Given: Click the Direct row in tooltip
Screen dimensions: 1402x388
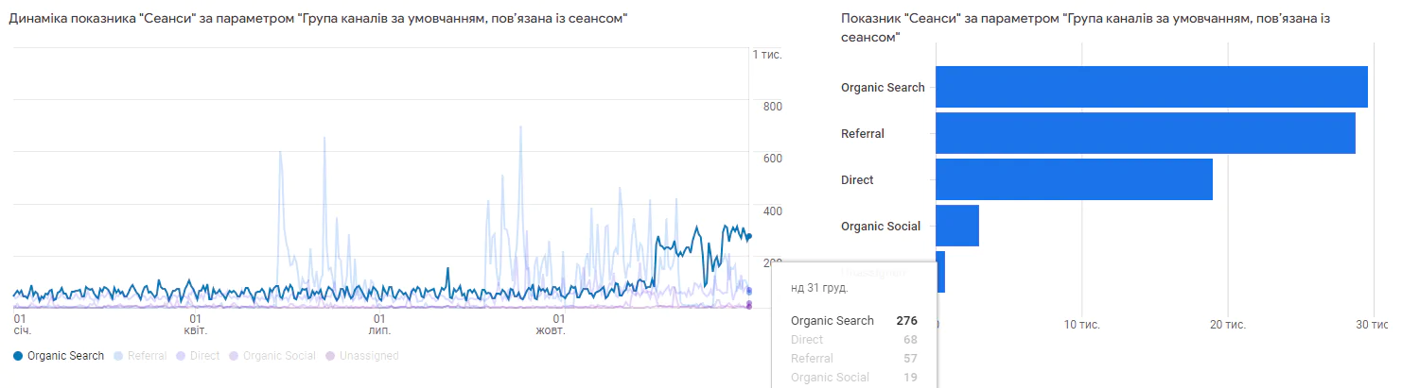Looking at the screenshot, I should (x=852, y=340).
